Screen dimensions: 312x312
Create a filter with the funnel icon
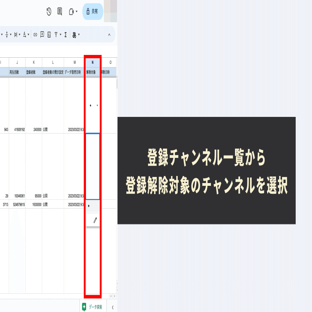[x=56, y=34]
